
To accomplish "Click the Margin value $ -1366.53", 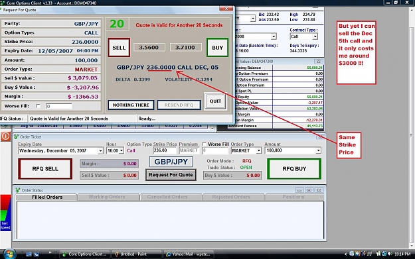I will click(x=83, y=97).
